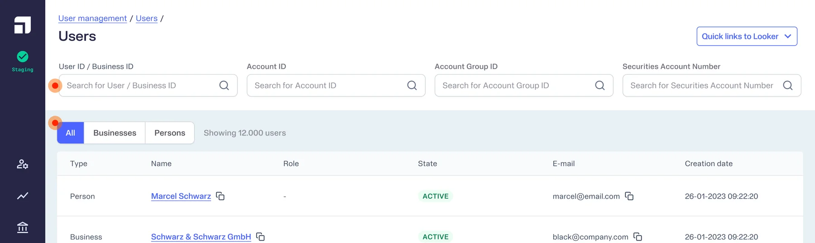
Task: Open Marcel Schwarz user link
Action: (x=181, y=196)
